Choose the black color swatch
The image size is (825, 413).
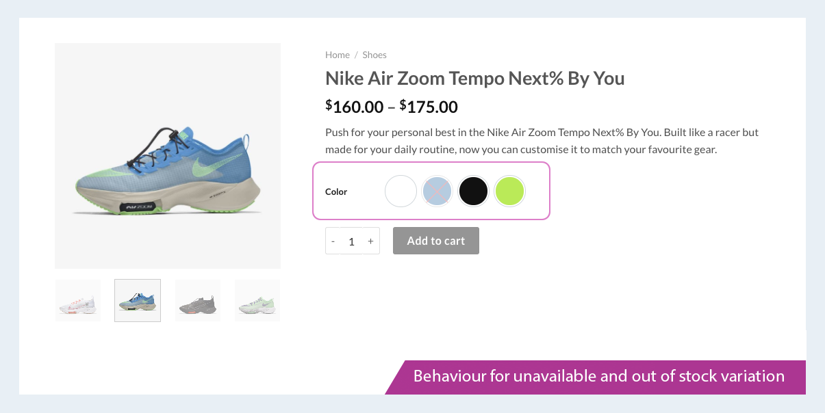[x=473, y=191]
